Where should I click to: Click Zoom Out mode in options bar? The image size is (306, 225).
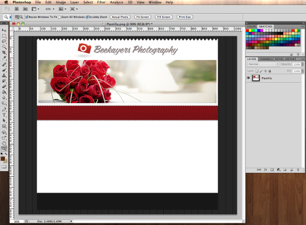tap(21, 17)
